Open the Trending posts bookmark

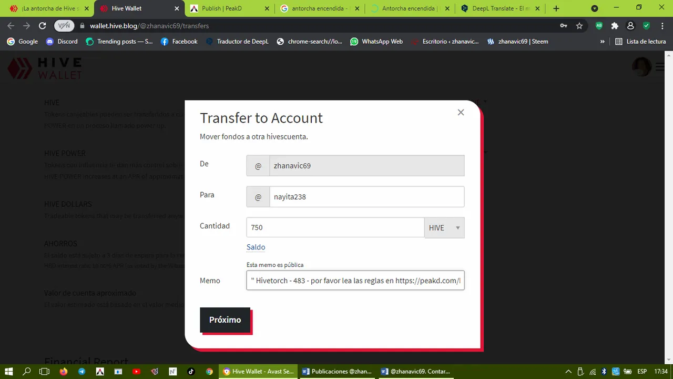click(119, 42)
